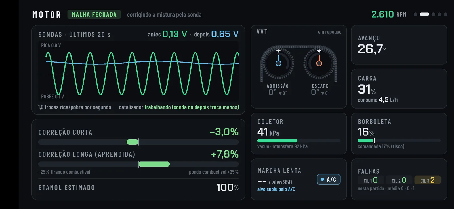Screen dimensions: 454x209
Task: Tap the Borboleta throttle position bar
Action: pos(399,141)
